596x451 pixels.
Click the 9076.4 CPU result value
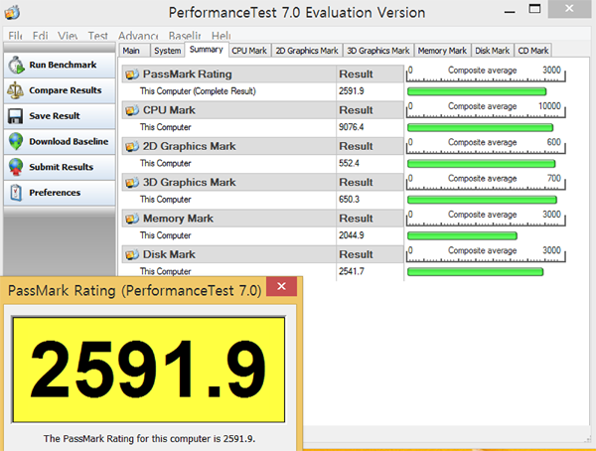pyautogui.click(x=352, y=127)
